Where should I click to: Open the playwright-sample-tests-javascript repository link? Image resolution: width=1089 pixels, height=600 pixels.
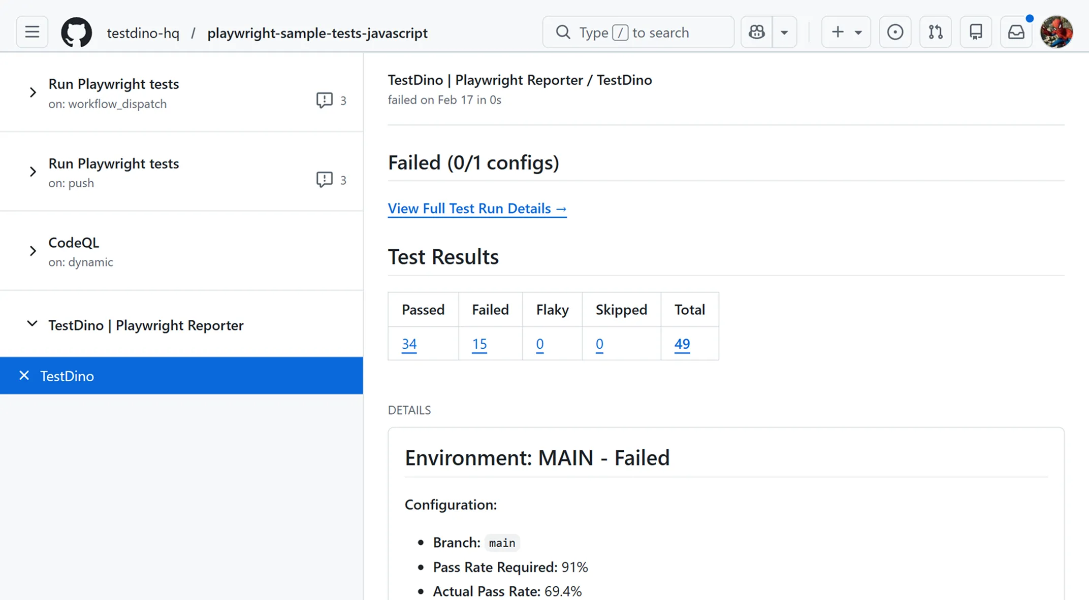(317, 33)
